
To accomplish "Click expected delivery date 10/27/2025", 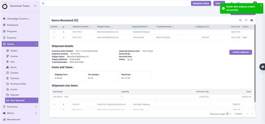I will tap(147, 51).
